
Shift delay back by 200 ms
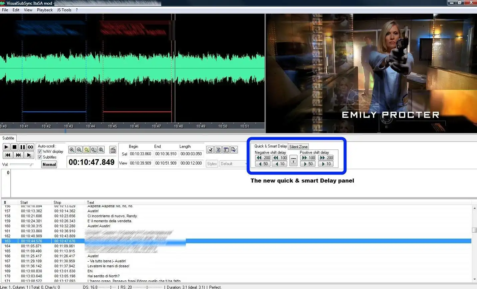point(263,158)
